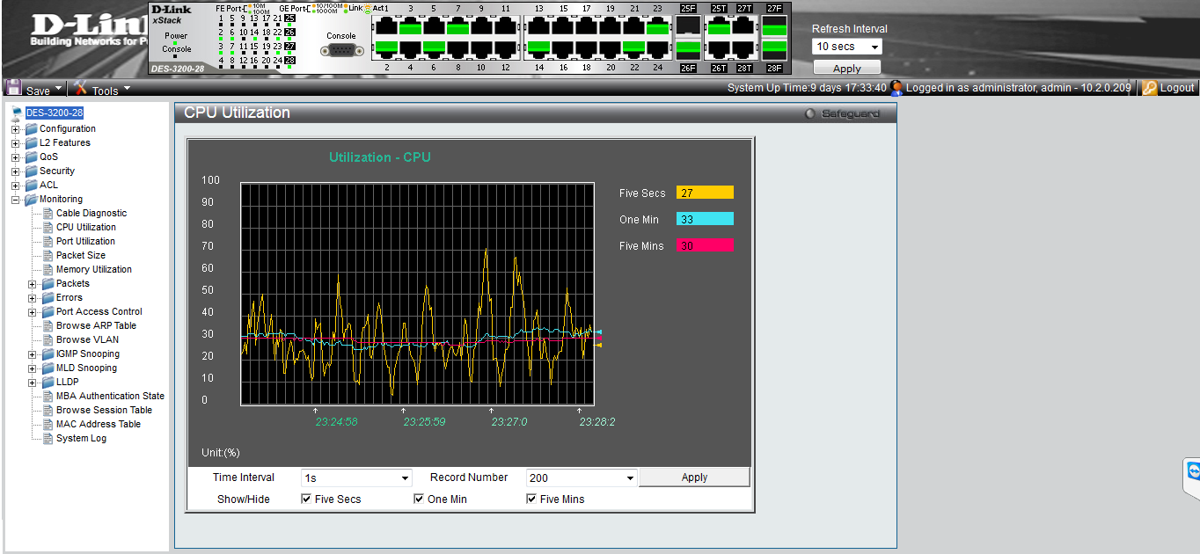1200x554 pixels.
Task: Hide the Five Mins line checkbox
Action: (x=531, y=499)
